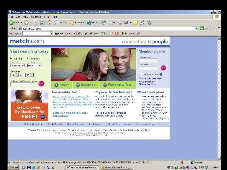Click the orange Blogger icon on Google toolbar
The width and height of the screenshot is (227, 170).
click(x=117, y=33)
